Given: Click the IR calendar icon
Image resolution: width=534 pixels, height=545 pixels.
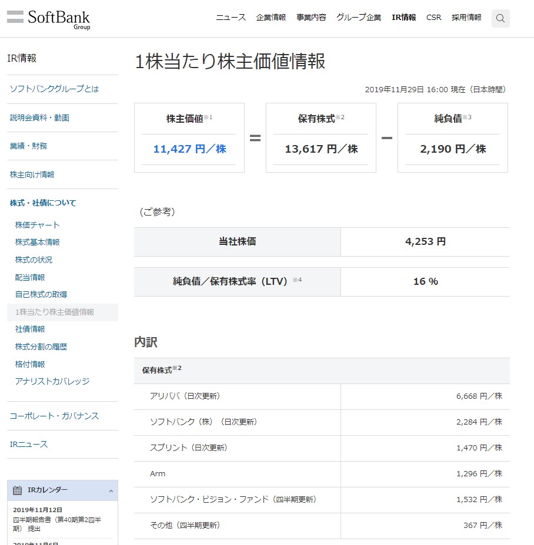Looking at the screenshot, I should [x=18, y=490].
